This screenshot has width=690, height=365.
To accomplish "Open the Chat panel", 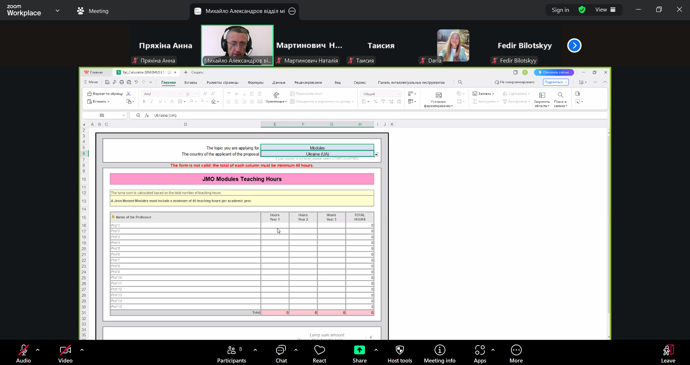I will 281,354.
